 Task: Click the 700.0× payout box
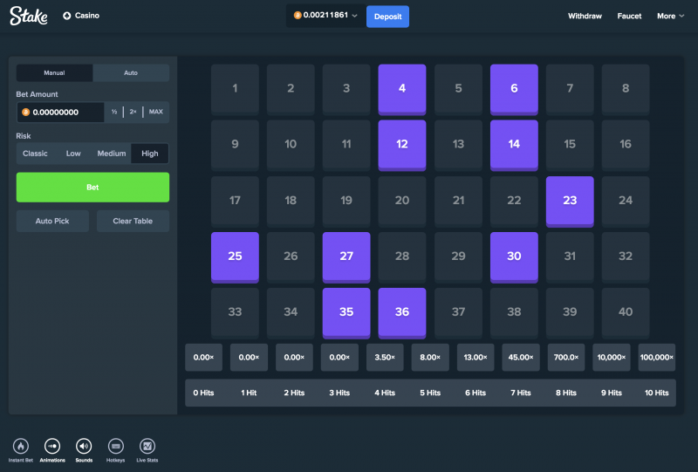pyautogui.click(x=566, y=357)
